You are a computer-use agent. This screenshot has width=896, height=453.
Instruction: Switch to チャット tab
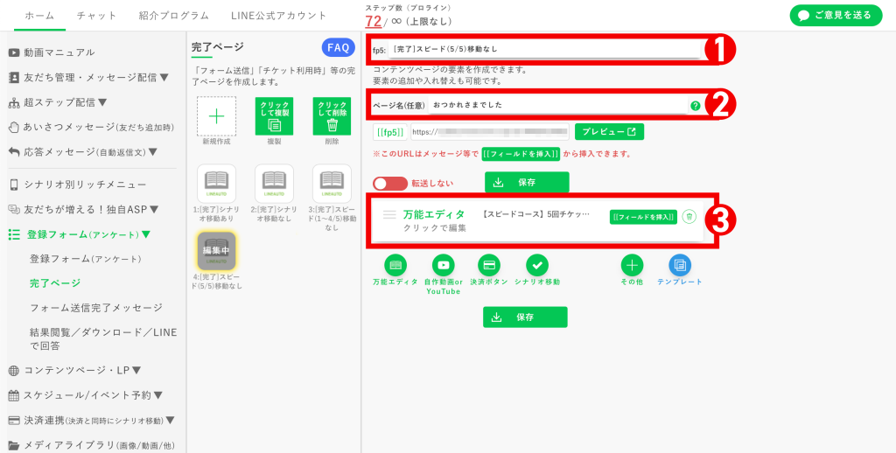(96, 16)
